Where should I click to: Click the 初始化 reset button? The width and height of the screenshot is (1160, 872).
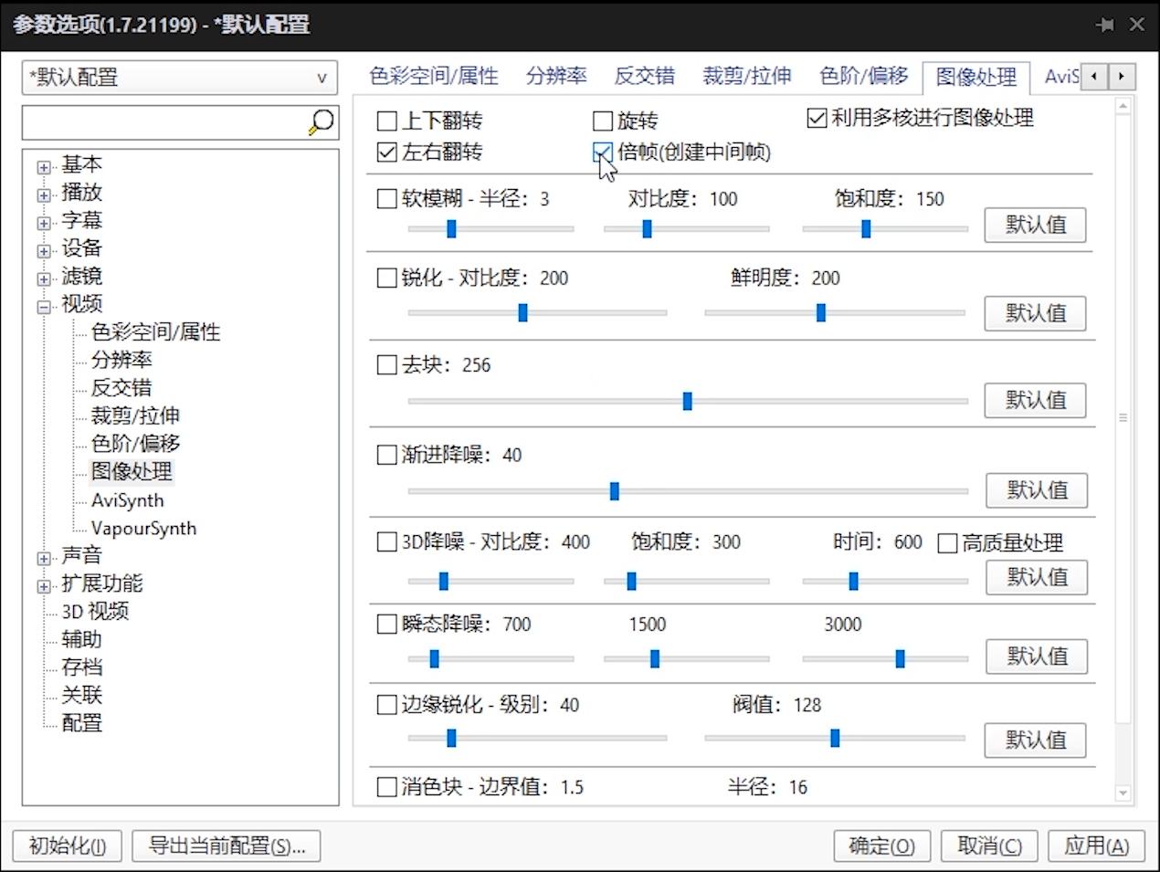(65, 846)
